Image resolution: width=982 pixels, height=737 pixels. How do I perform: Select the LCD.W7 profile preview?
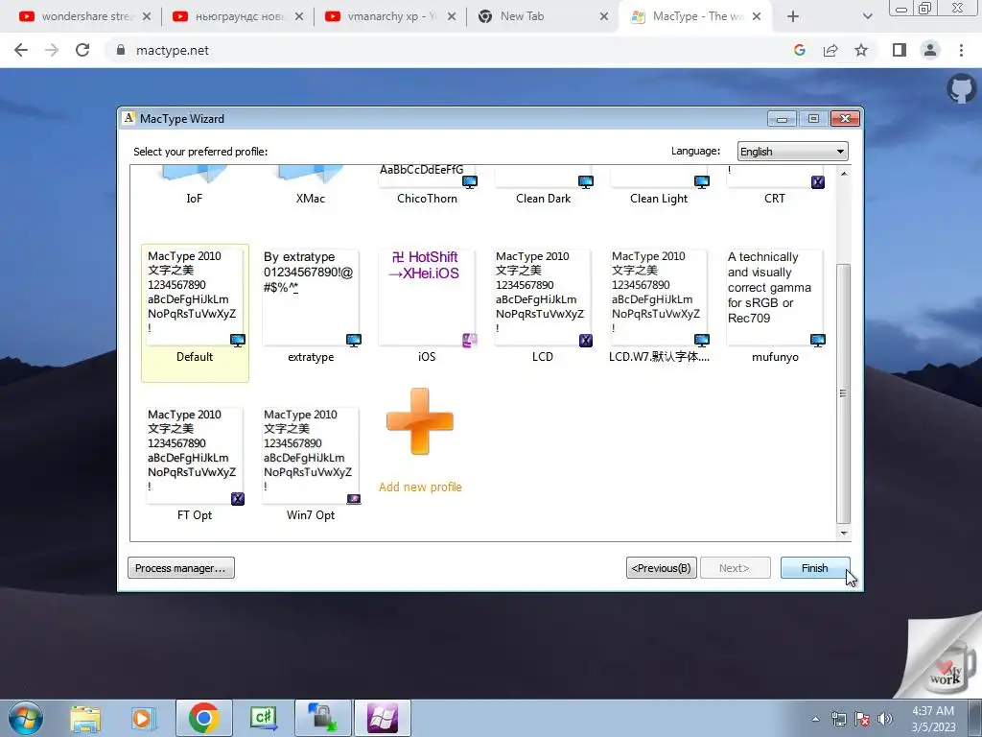[659, 297]
